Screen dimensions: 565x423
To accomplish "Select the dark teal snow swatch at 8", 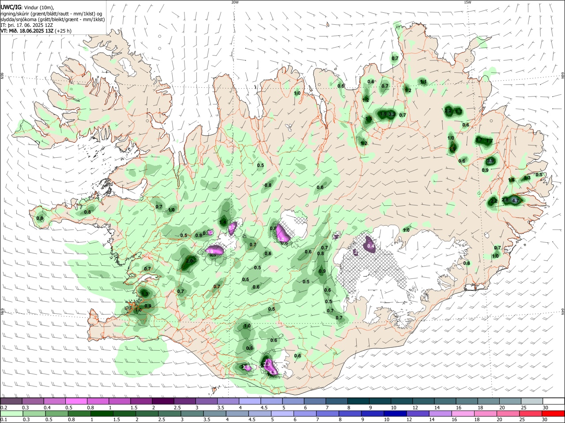I will 358,401.
